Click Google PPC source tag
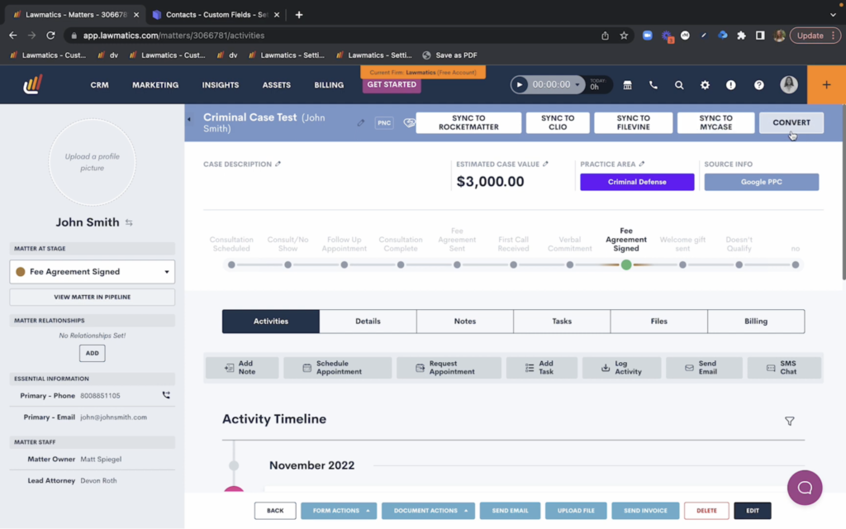 point(761,182)
